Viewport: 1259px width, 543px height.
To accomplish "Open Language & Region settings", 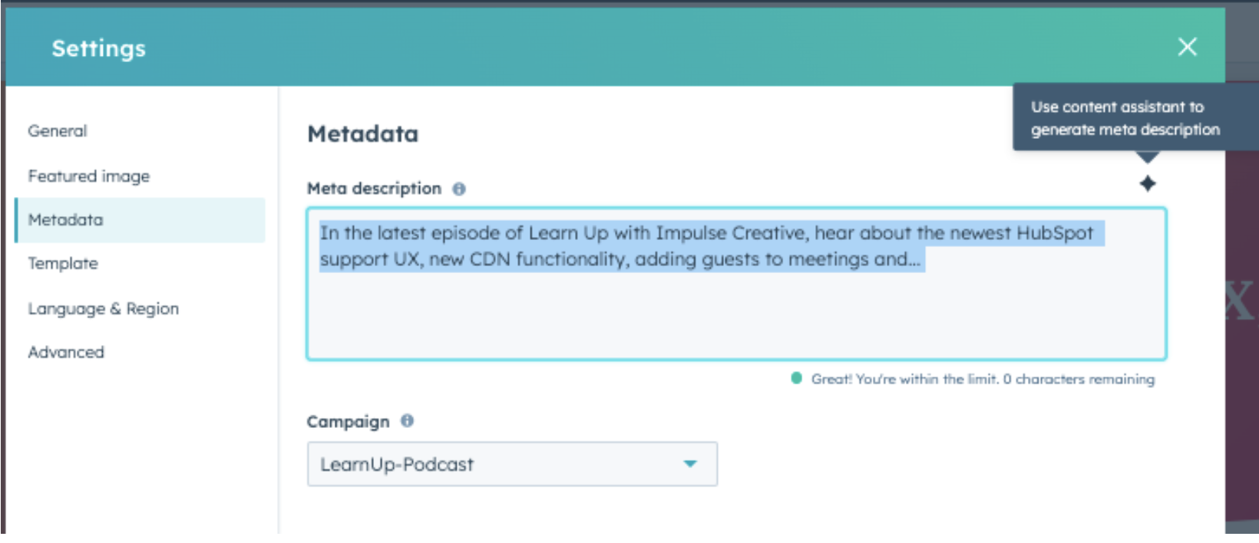I will coord(103,308).
